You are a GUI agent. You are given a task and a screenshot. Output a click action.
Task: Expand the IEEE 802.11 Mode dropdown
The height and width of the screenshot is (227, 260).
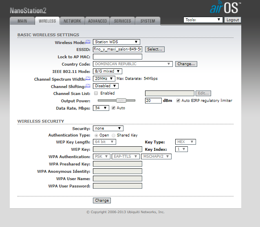[x=108, y=71]
